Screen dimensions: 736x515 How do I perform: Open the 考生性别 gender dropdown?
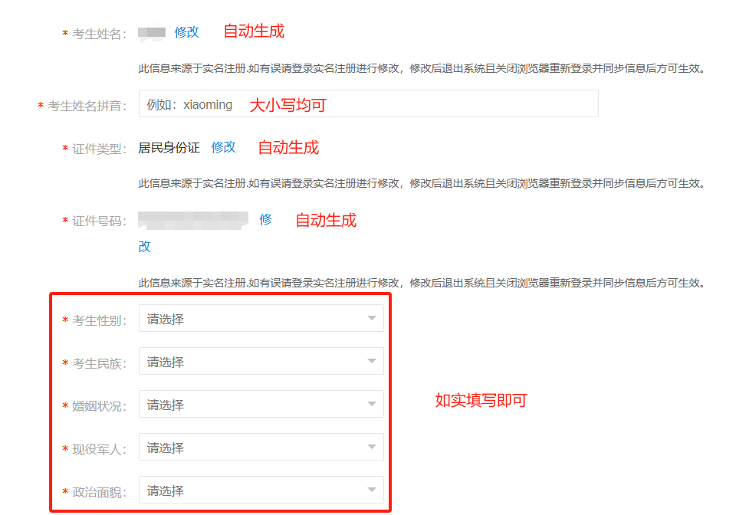tap(253, 318)
